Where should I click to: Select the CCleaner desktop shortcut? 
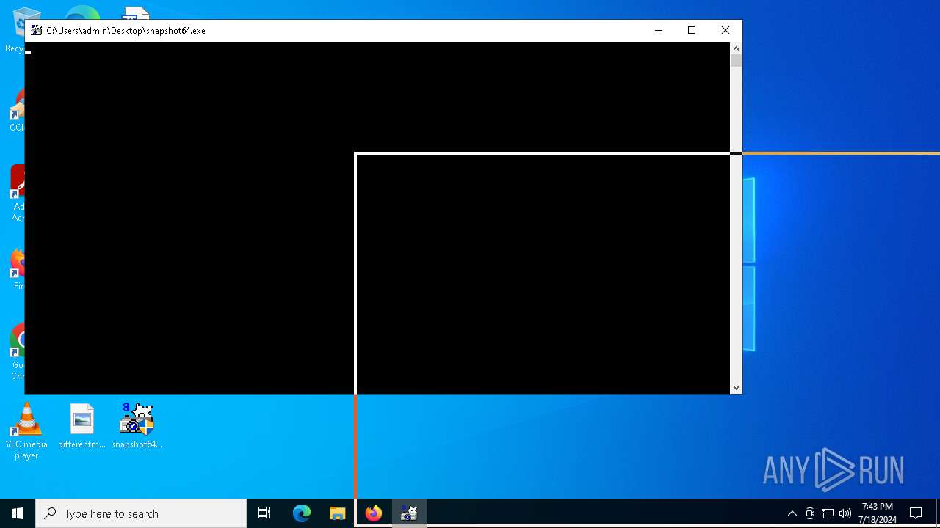(16, 110)
